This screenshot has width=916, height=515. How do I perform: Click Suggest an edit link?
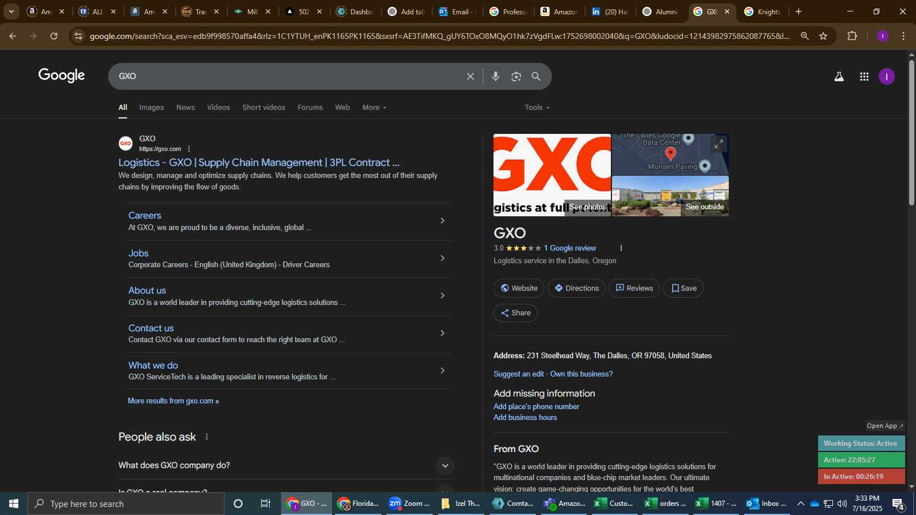pyautogui.click(x=519, y=374)
